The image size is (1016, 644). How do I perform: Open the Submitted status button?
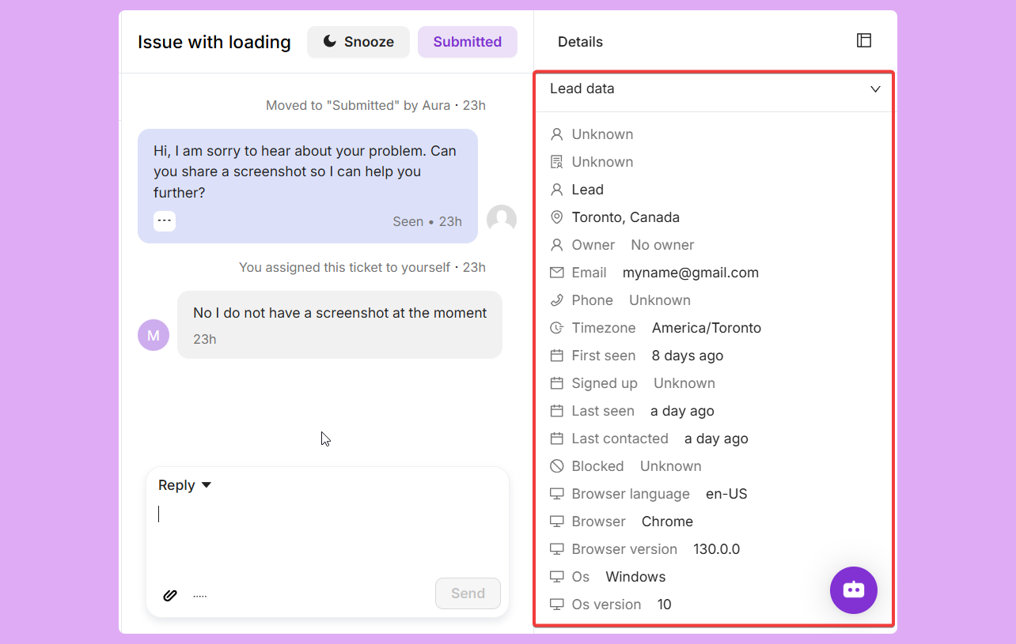coord(468,42)
